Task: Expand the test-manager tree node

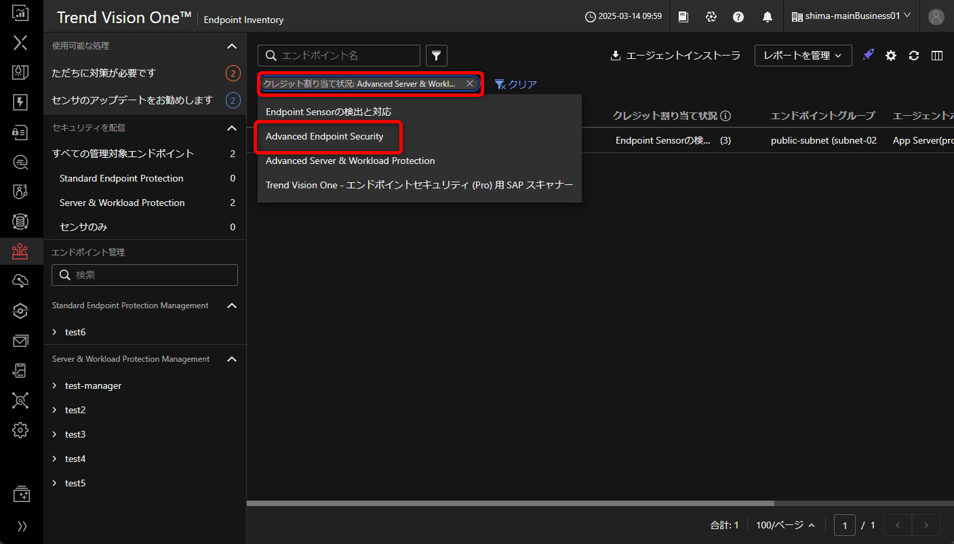Action: click(x=55, y=385)
